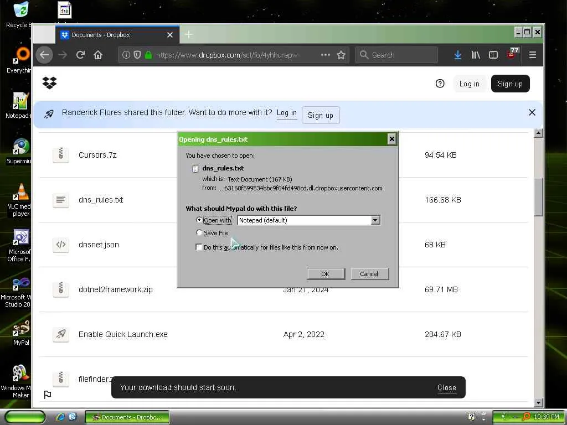Expand the Notepad (default) application dropdown
This screenshot has height=425, width=567.
[375, 220]
